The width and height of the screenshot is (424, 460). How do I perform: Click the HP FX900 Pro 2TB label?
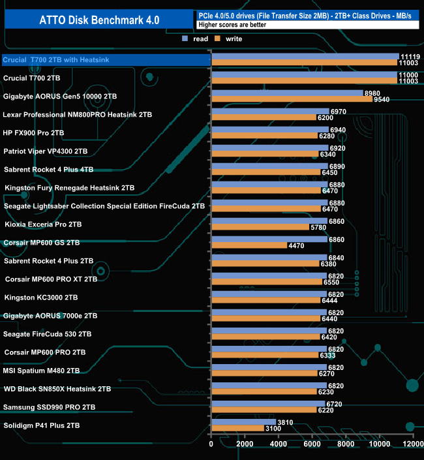click(x=33, y=133)
